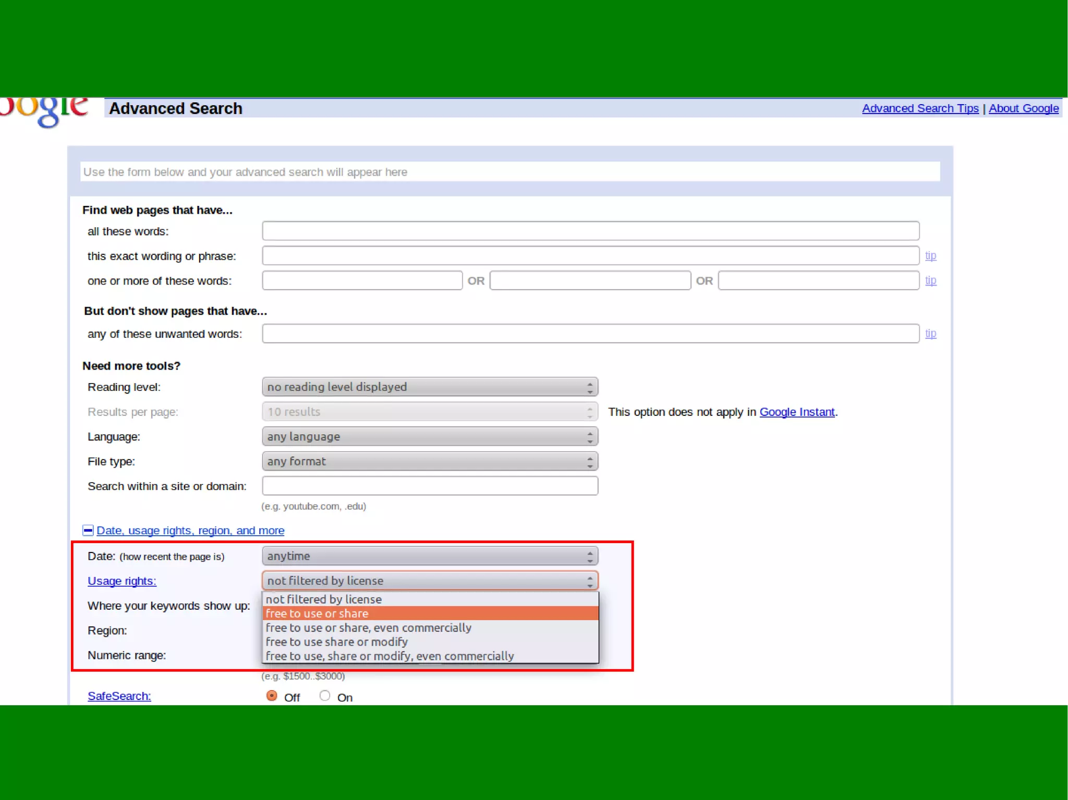Open the Date anytime dropdown

(x=430, y=557)
